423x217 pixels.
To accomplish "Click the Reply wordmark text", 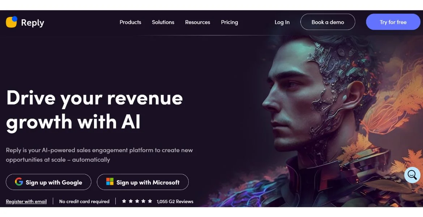I will [33, 23].
